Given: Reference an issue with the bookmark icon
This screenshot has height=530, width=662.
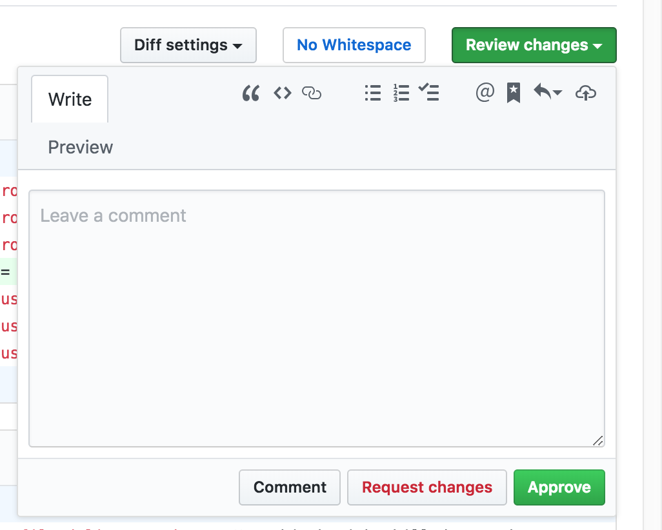Looking at the screenshot, I should (514, 93).
